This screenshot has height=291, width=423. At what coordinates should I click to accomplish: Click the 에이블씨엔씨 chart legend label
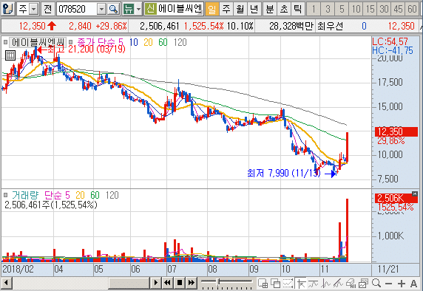38,42
